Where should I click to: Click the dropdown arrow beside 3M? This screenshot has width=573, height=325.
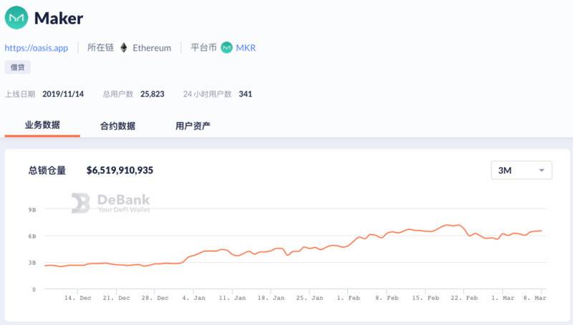coord(541,171)
